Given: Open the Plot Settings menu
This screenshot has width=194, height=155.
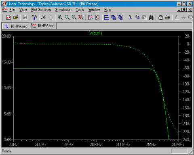Looking at the screenshot, I should coord(41,10).
